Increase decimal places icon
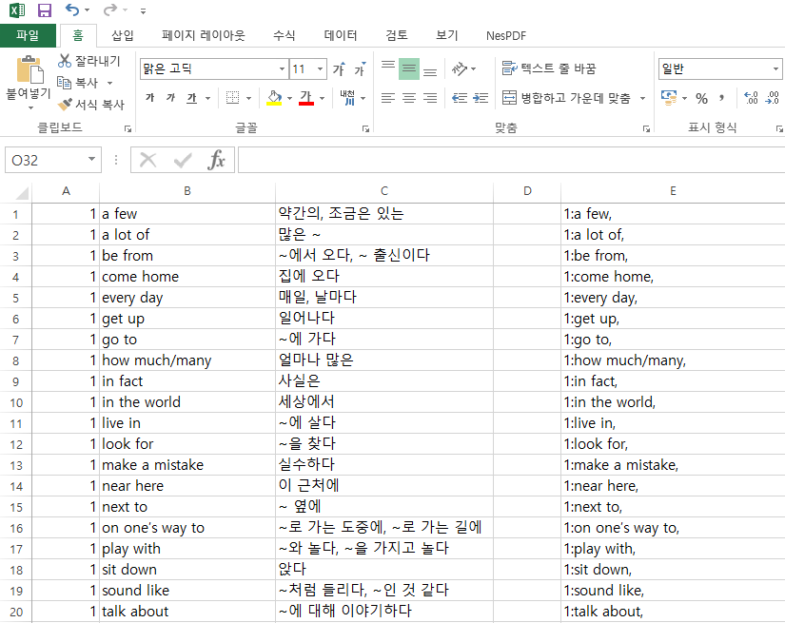Viewport: 785px width, 623px height. click(751, 98)
